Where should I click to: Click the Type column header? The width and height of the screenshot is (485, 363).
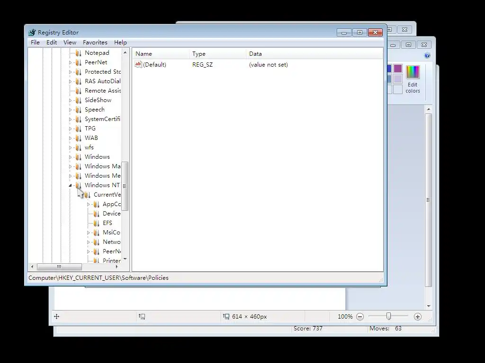click(217, 54)
